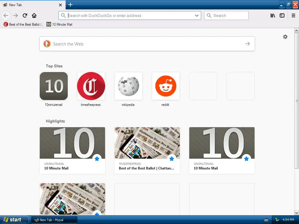The height and width of the screenshot is (224, 299).
Task: Collapse the Highlights section header
Action: (55, 121)
